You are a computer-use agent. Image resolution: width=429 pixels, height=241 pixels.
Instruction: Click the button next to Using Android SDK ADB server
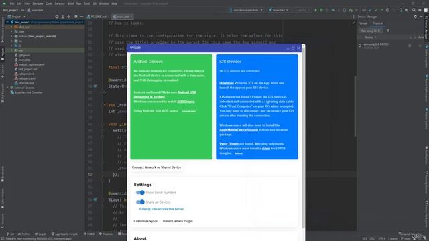[x=188, y=111]
